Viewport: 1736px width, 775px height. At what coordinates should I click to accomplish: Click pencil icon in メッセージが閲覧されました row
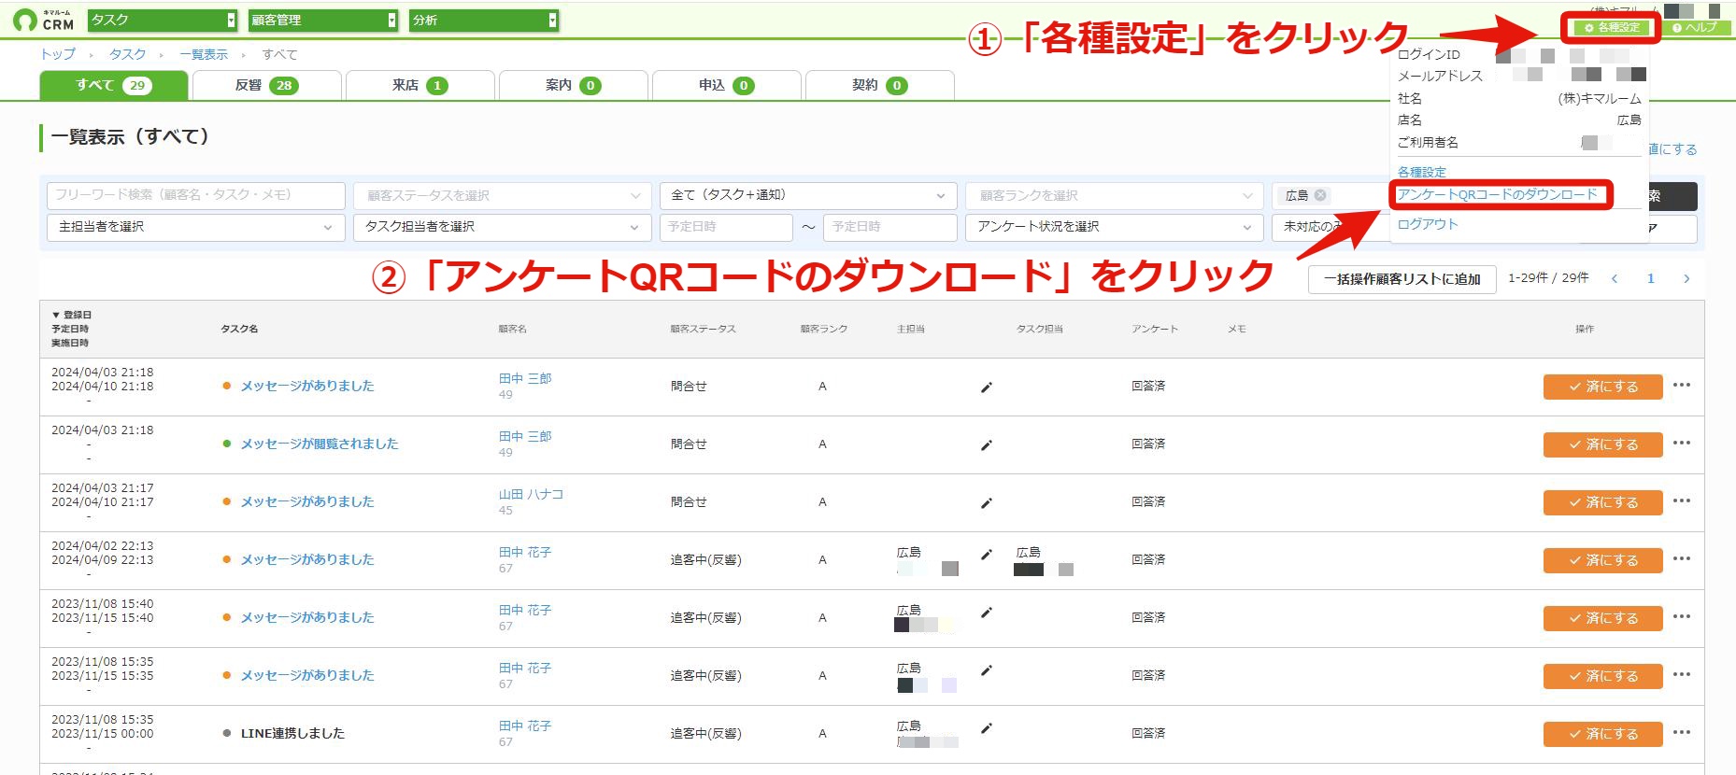[986, 445]
